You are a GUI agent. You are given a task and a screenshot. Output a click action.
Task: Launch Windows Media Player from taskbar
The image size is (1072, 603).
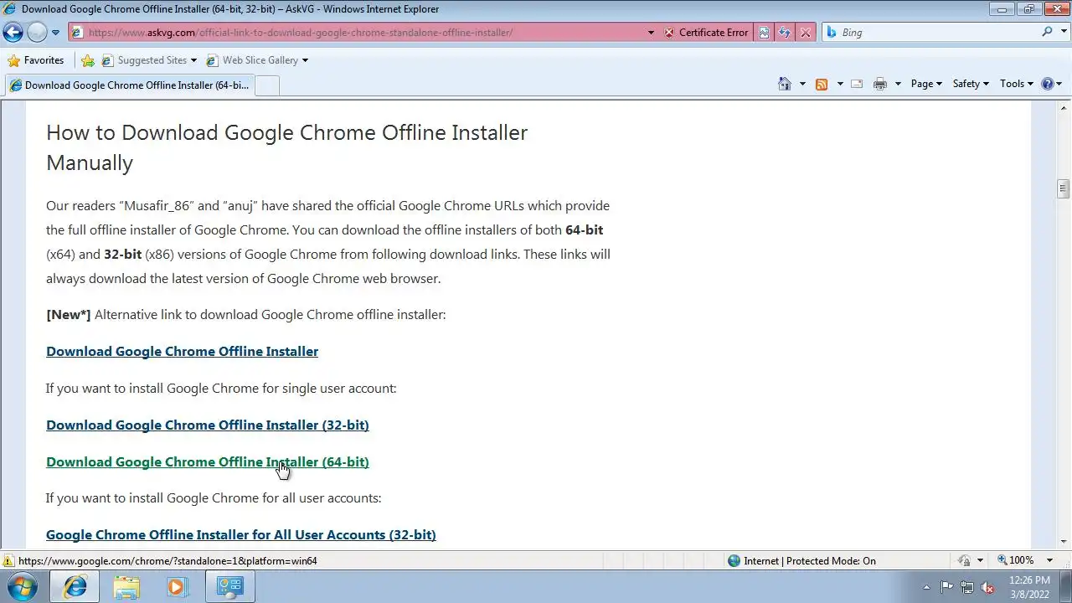(x=176, y=587)
